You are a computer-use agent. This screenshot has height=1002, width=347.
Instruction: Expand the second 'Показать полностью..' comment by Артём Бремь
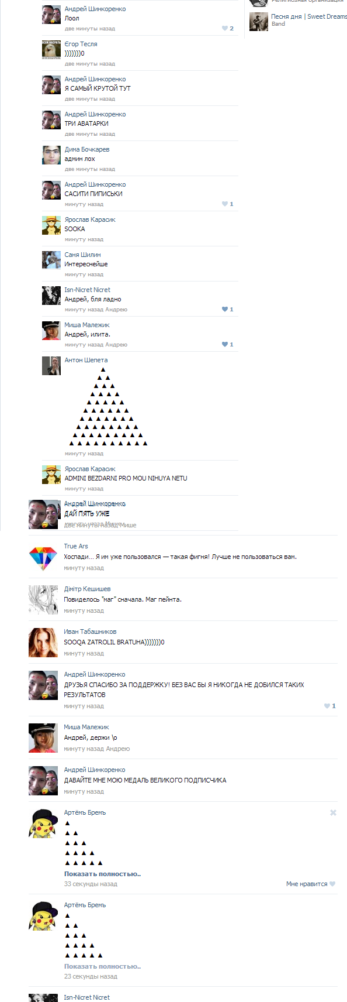point(102,966)
